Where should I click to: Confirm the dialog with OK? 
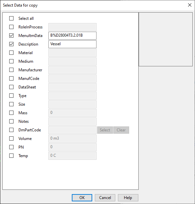tap(82, 198)
